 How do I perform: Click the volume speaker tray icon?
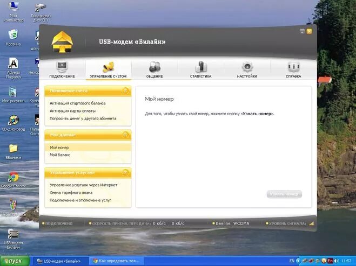click(x=337, y=261)
